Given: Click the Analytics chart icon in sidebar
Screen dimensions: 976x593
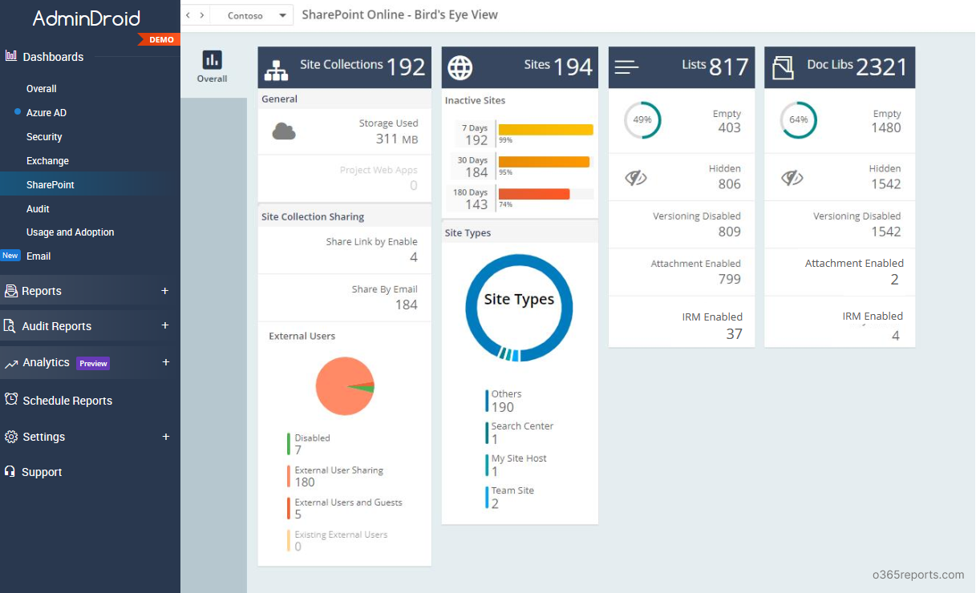Looking at the screenshot, I should click(x=11, y=362).
